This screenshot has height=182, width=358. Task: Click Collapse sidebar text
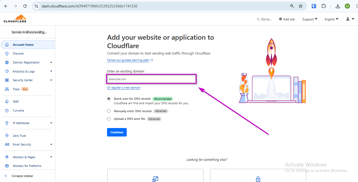click(22, 176)
